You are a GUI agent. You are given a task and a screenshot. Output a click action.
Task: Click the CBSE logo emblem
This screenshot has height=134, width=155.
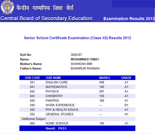[7, 8]
